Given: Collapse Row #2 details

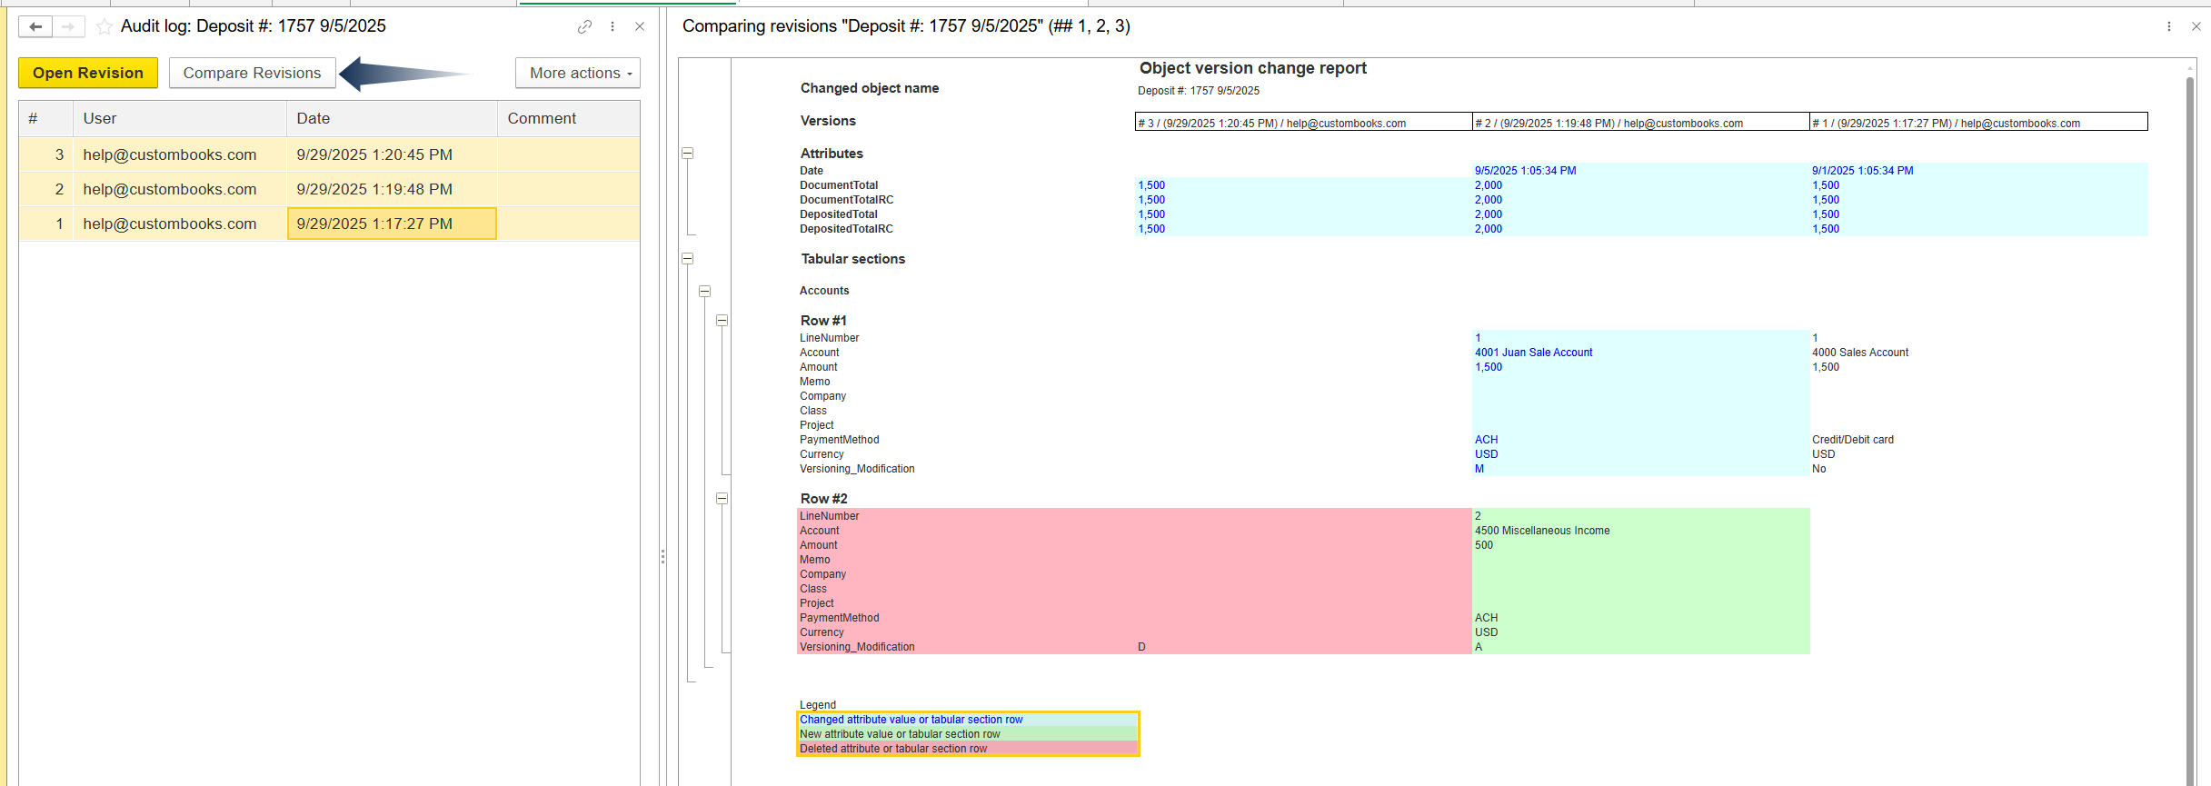Looking at the screenshot, I should pos(722,499).
